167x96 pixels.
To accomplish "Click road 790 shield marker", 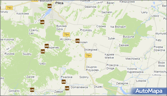I will coord(9,8).
